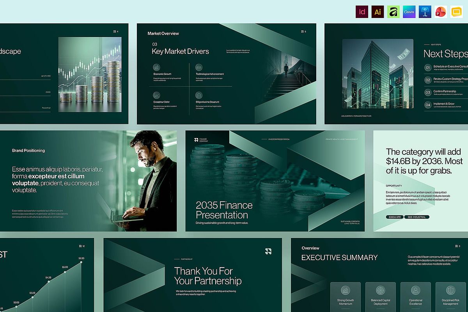Click the Adobe Illustrator icon

tap(378, 12)
